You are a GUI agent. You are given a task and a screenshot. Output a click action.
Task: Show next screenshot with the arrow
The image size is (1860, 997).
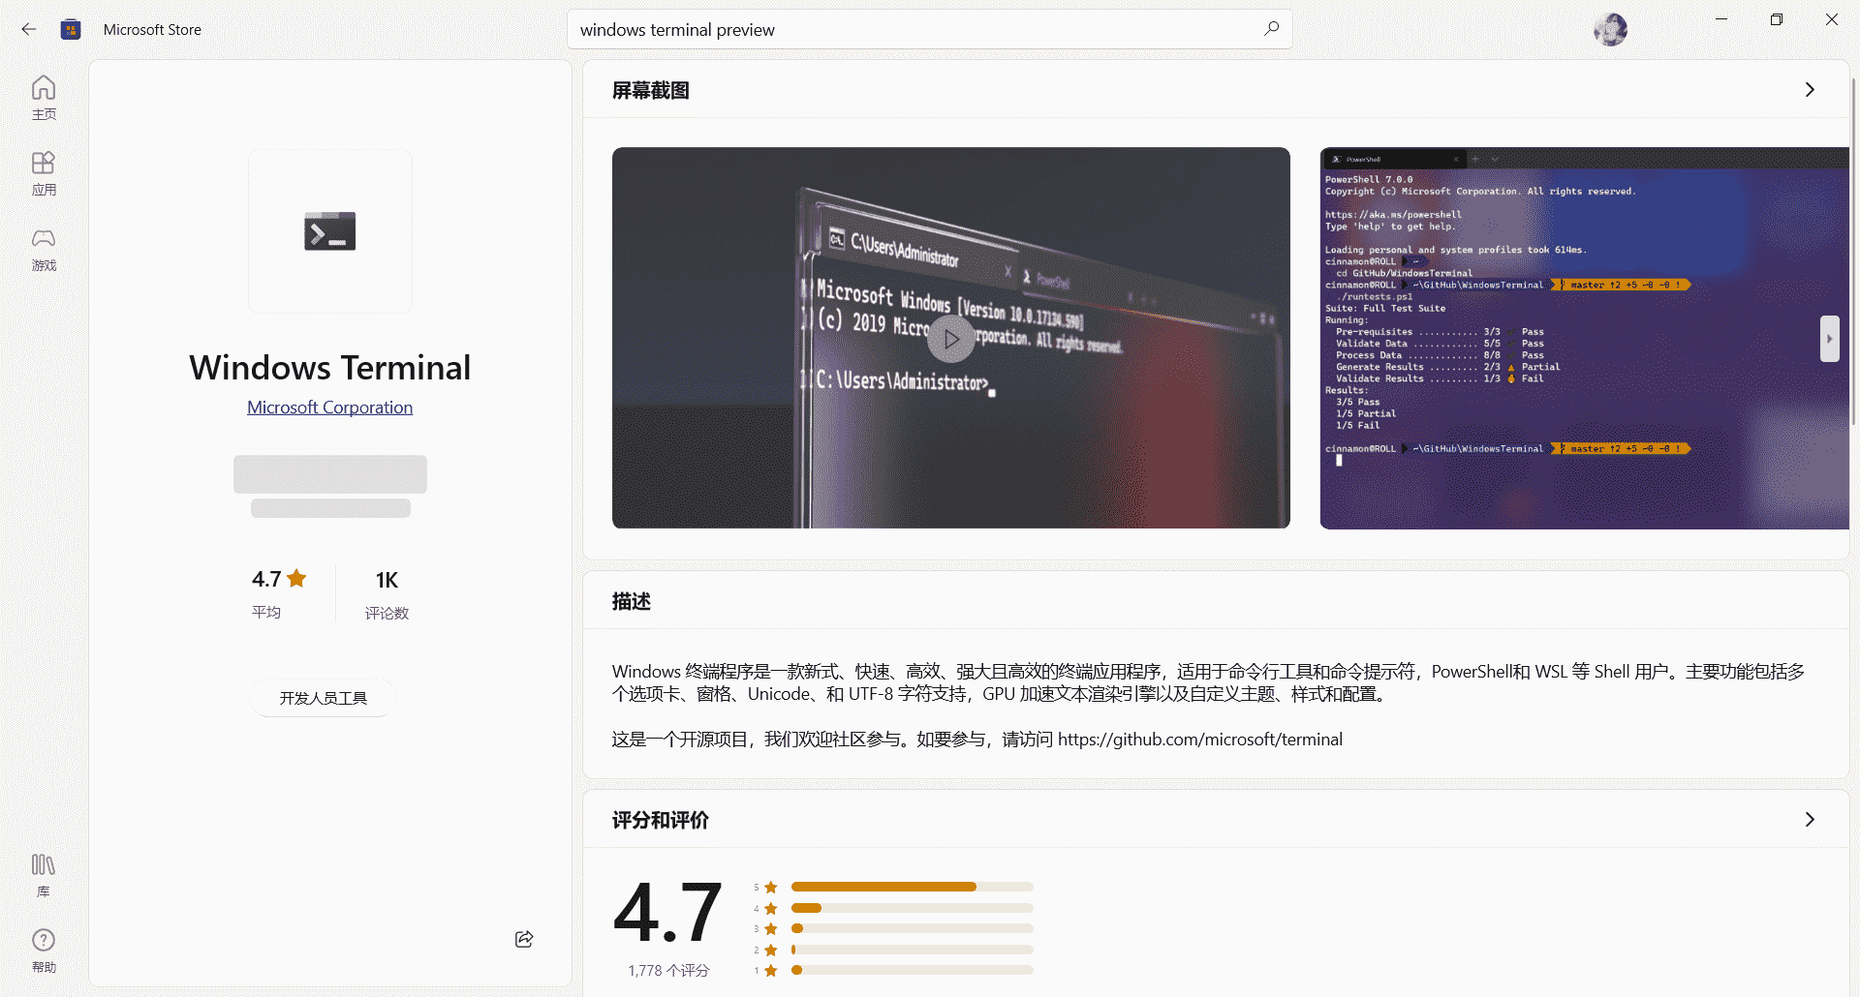click(x=1829, y=339)
